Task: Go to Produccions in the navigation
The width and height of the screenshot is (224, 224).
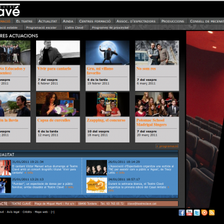Action: (x=173, y=21)
